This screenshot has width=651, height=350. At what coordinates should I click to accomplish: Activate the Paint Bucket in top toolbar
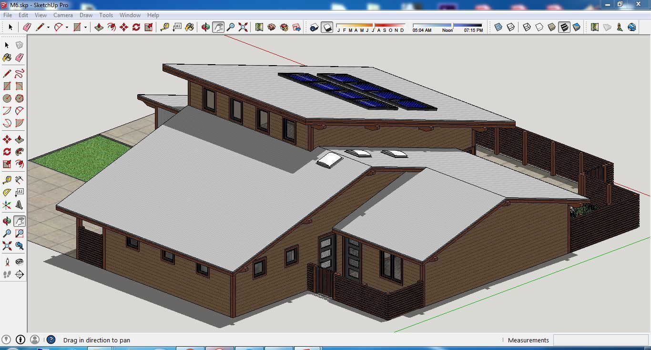point(190,27)
